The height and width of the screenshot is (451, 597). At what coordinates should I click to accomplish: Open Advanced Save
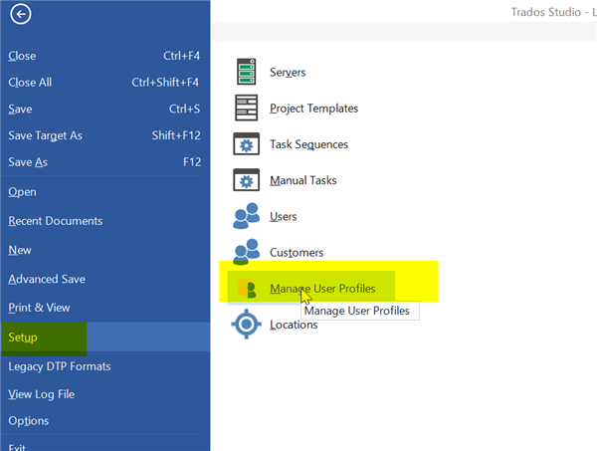(105, 279)
